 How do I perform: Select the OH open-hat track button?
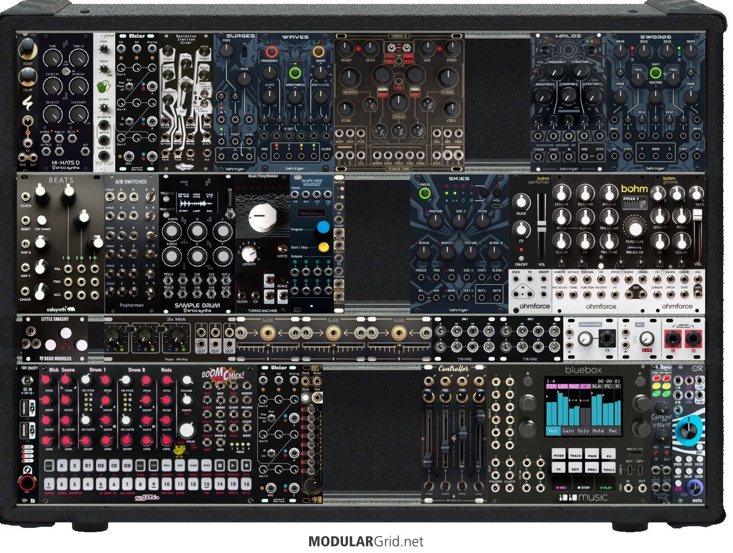click(127, 466)
